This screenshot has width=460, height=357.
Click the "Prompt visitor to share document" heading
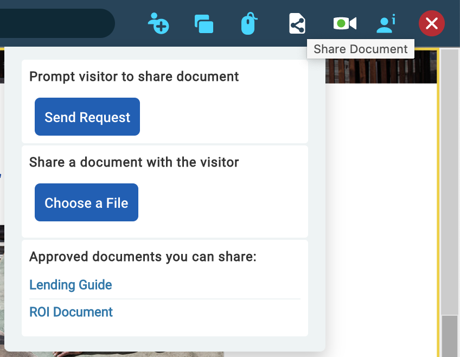[134, 76]
